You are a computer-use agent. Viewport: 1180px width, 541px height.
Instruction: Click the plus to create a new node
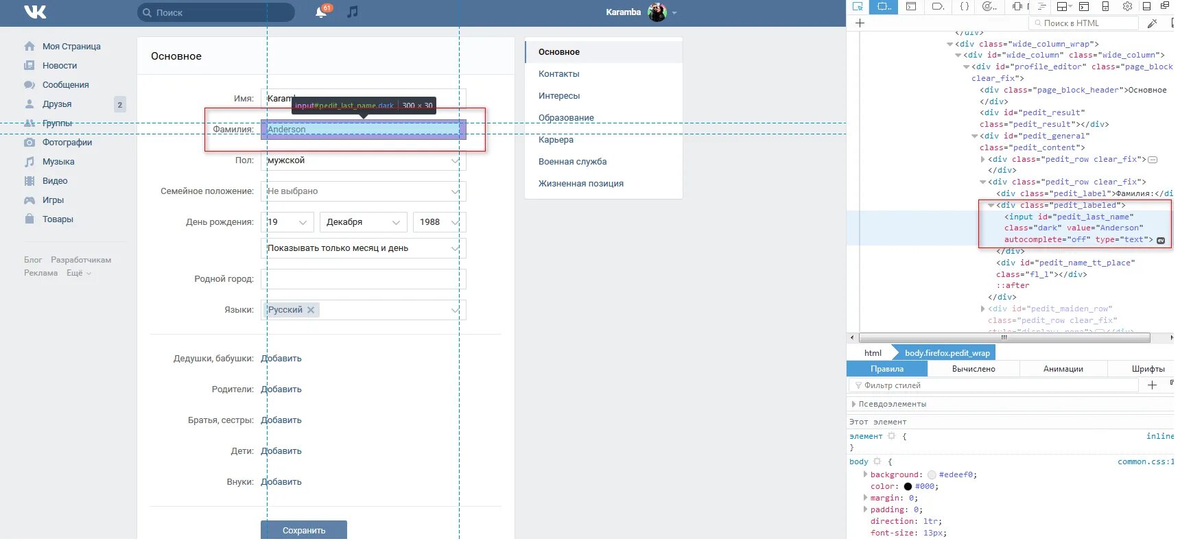tap(860, 23)
